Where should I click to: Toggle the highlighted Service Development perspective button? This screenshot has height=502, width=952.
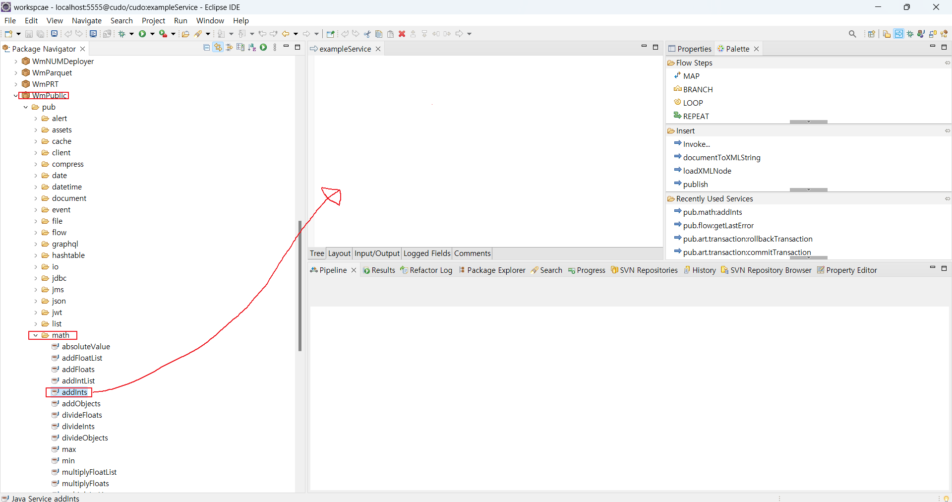point(898,34)
